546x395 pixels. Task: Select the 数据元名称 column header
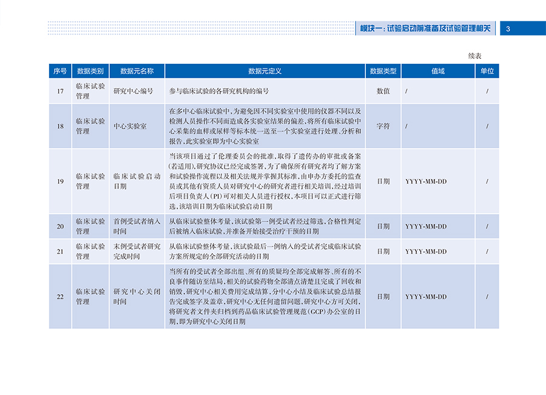click(x=137, y=71)
